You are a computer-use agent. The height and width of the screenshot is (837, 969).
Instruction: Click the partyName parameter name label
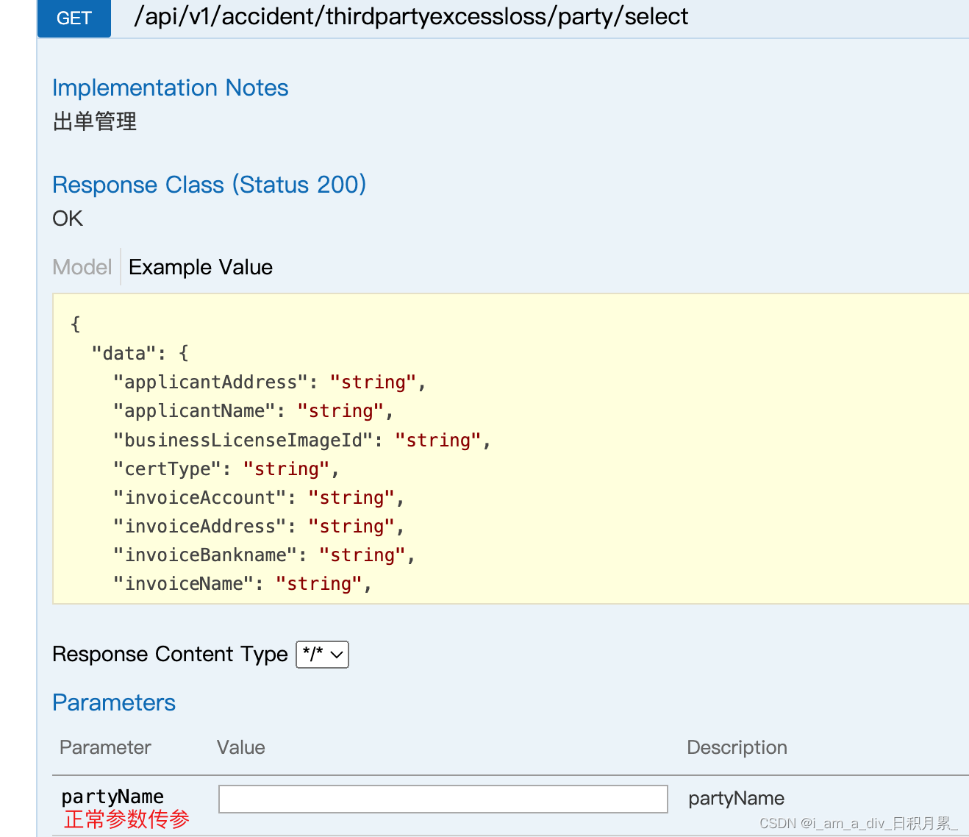pyautogui.click(x=112, y=797)
